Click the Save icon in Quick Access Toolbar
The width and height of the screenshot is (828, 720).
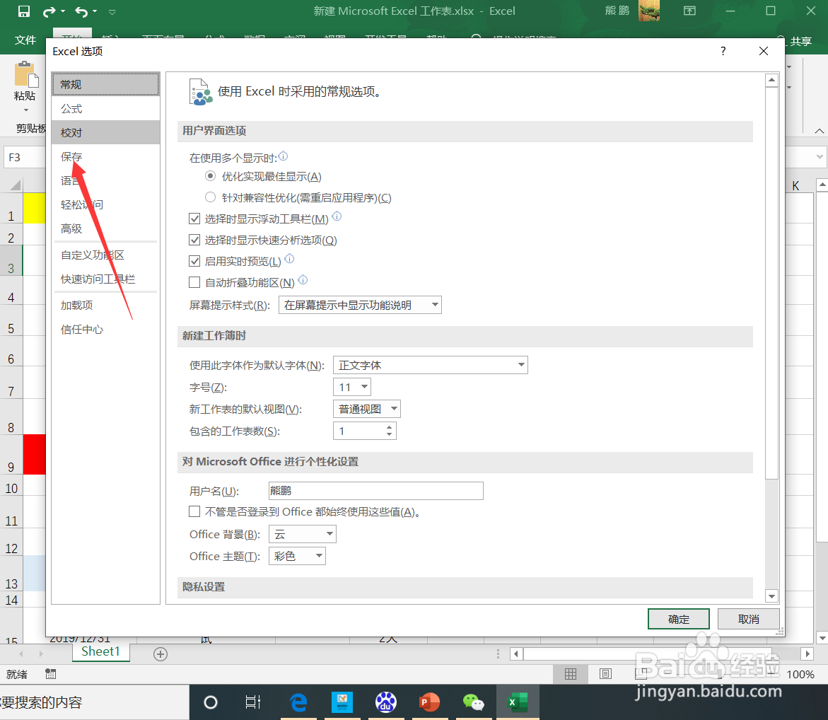[x=24, y=11]
